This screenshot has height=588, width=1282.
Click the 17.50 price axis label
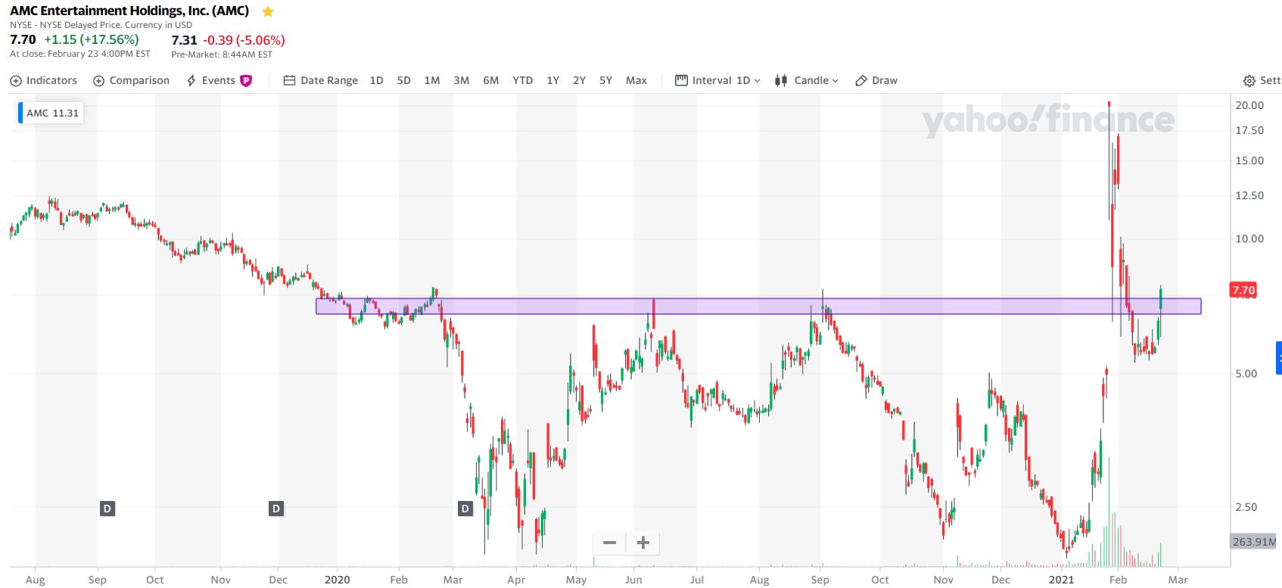pos(1249,130)
